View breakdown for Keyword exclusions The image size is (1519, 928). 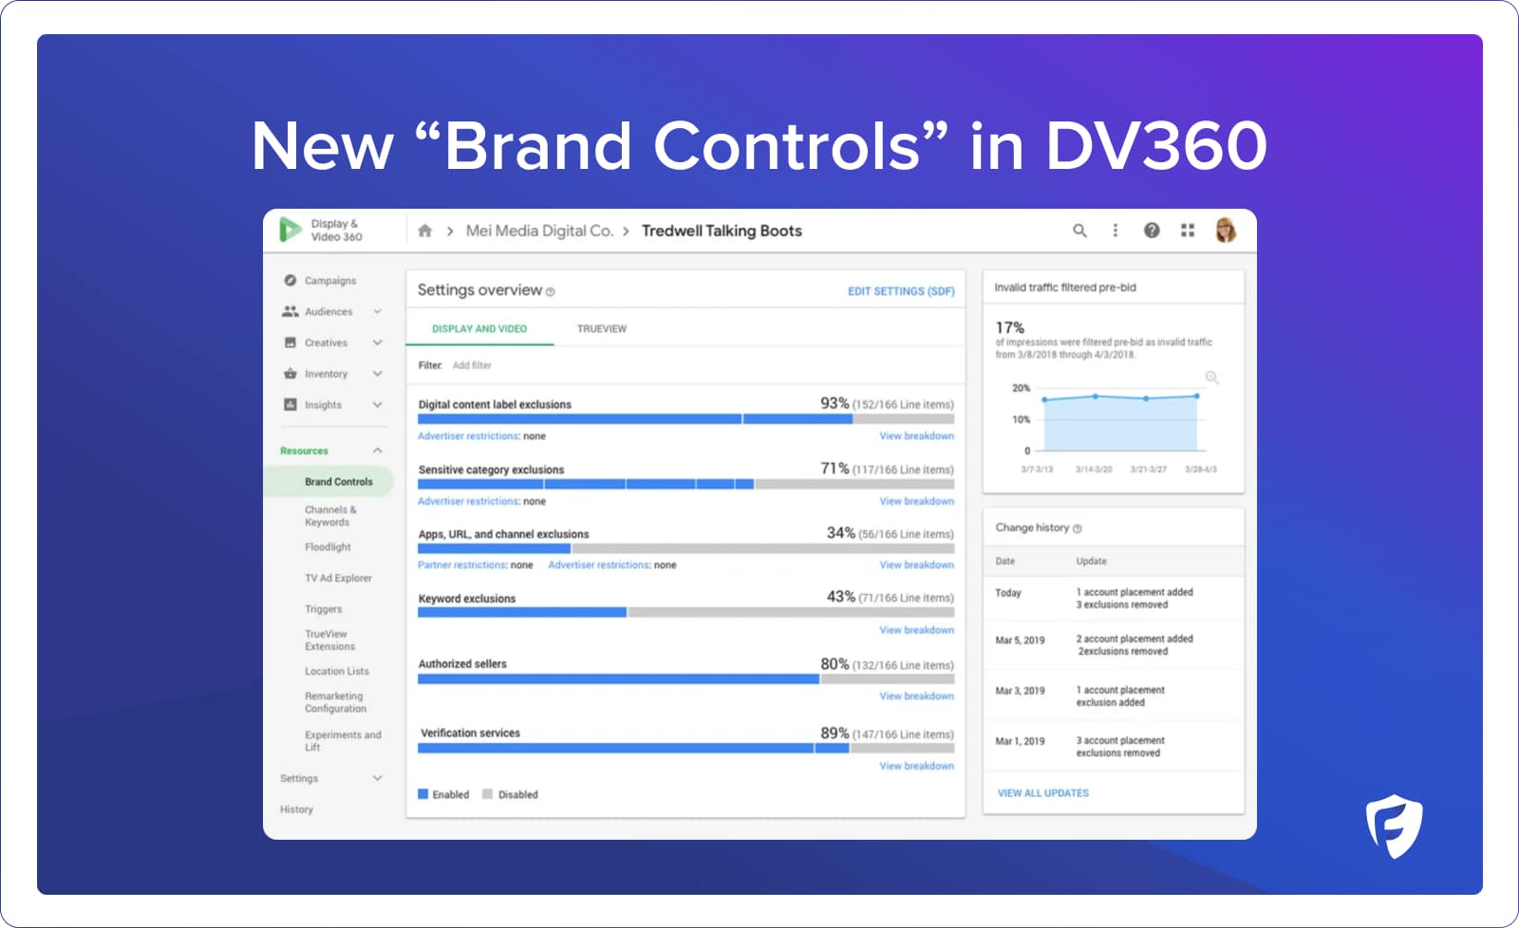click(x=916, y=630)
